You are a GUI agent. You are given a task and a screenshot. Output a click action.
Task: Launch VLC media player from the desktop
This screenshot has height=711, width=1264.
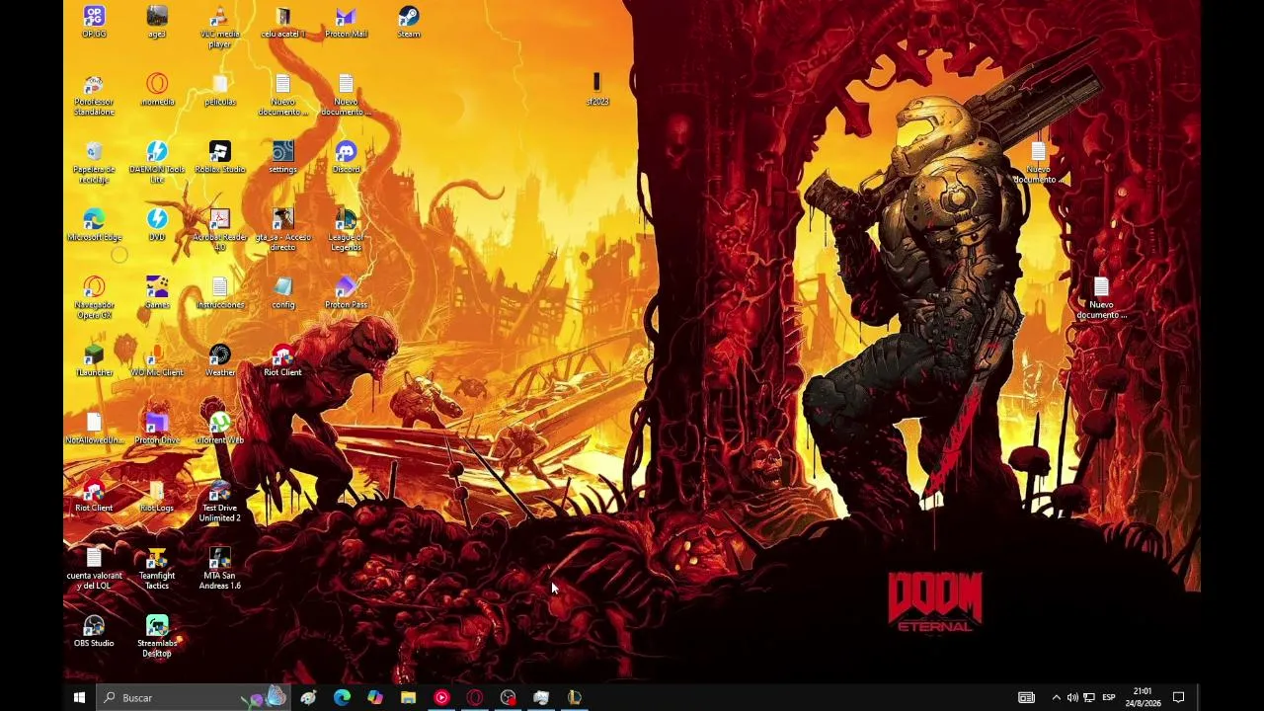pyautogui.click(x=219, y=27)
